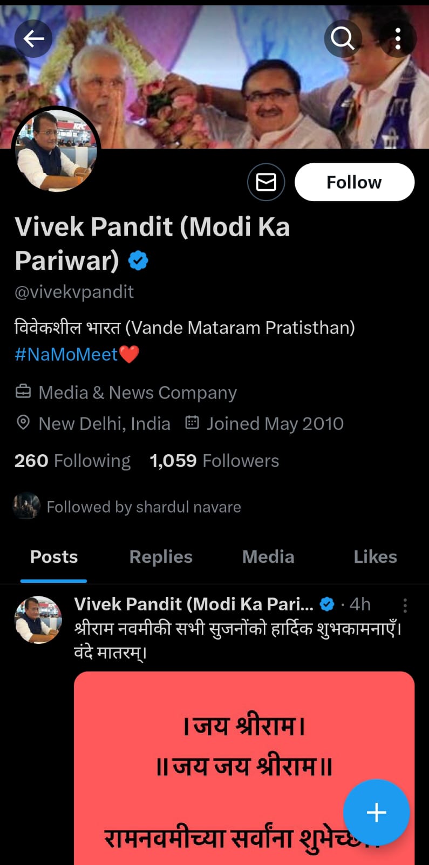Viewport: 429px width, 865px height.
Task: Tap Followed by shardul navare
Action: point(143,507)
